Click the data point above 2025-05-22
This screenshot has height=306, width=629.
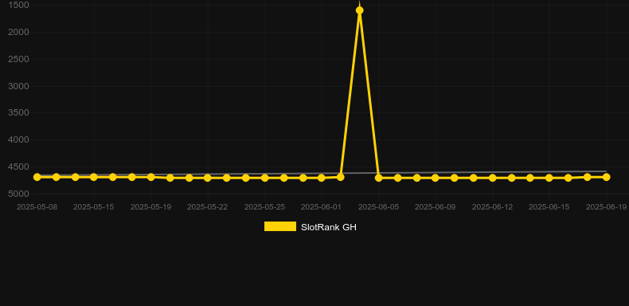point(207,178)
